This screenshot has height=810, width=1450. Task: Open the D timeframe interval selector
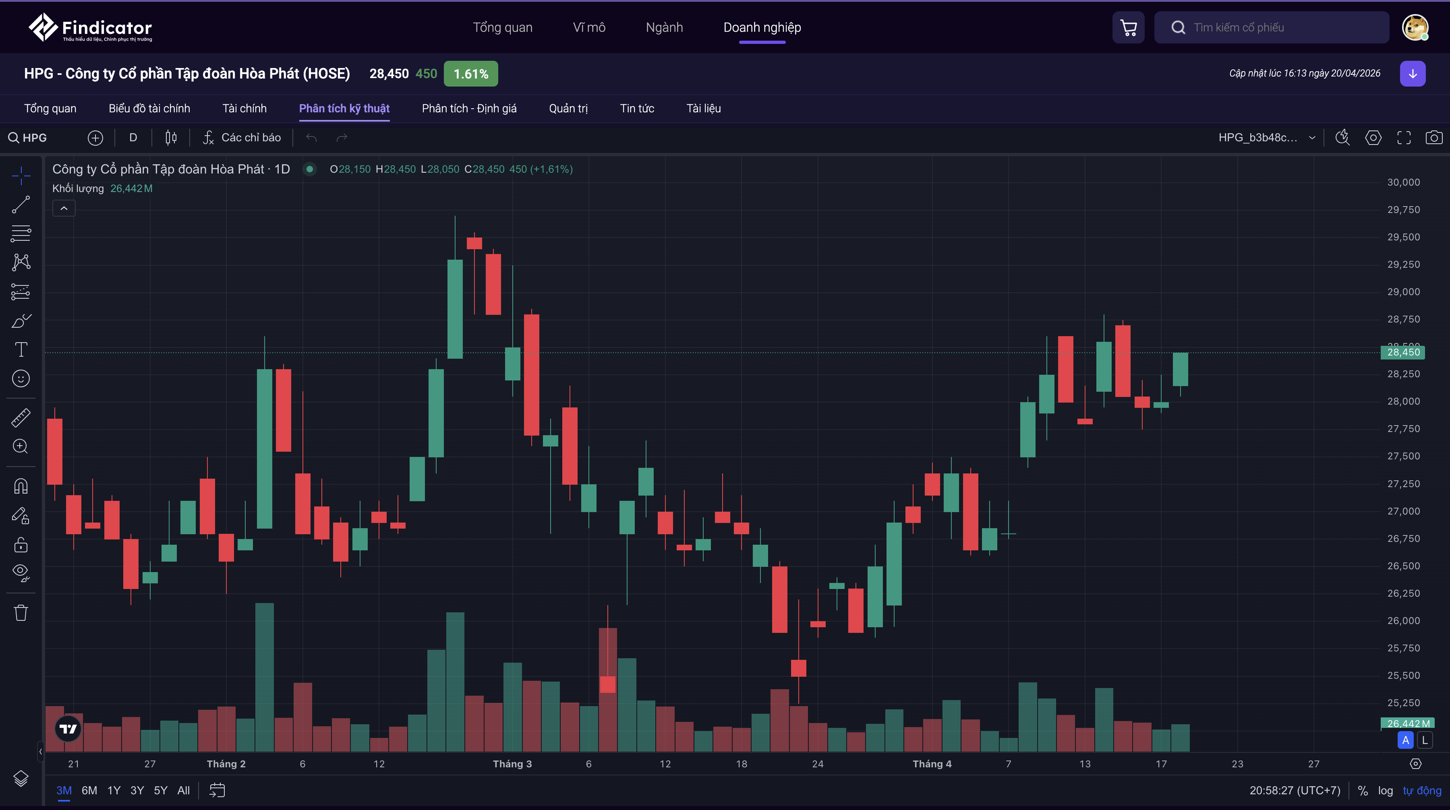pos(133,138)
